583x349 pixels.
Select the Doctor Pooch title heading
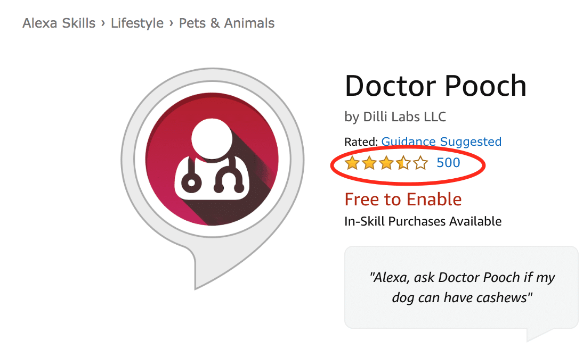click(x=435, y=85)
